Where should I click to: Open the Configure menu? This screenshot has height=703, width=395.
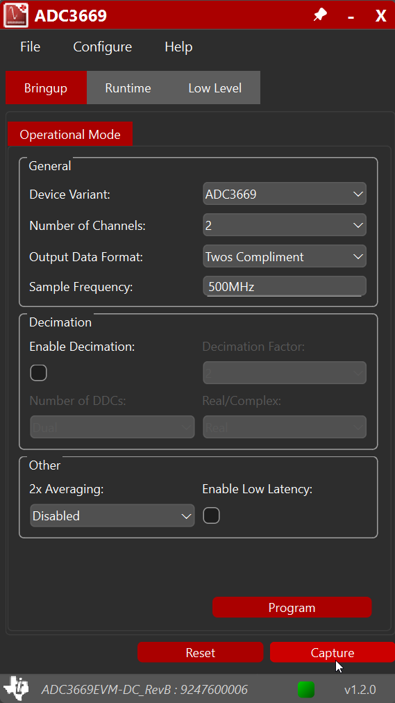tap(103, 47)
